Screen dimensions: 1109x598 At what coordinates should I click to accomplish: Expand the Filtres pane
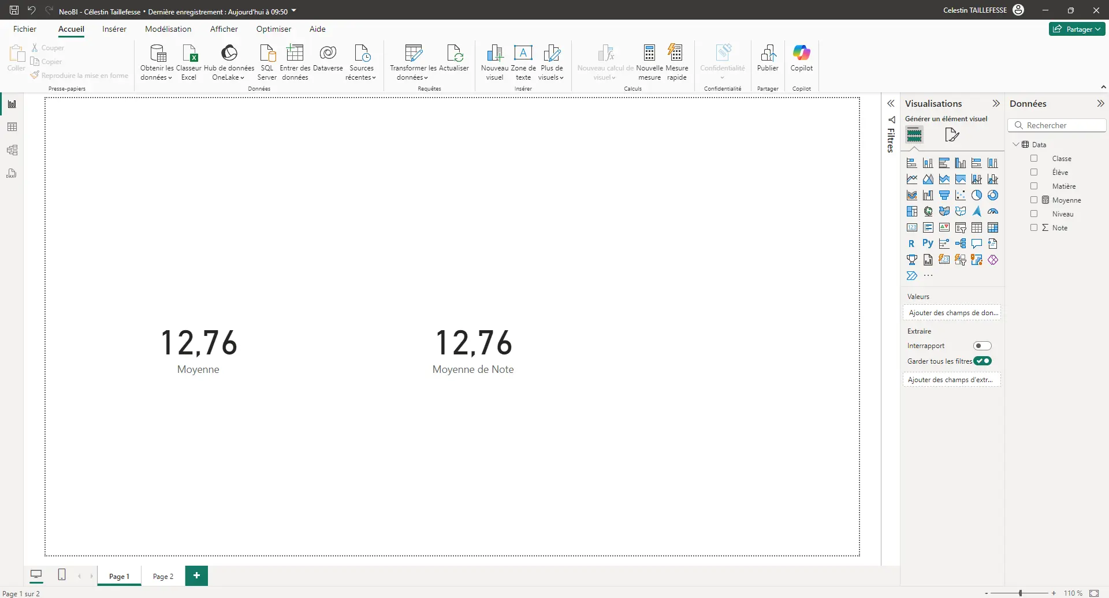(x=891, y=103)
